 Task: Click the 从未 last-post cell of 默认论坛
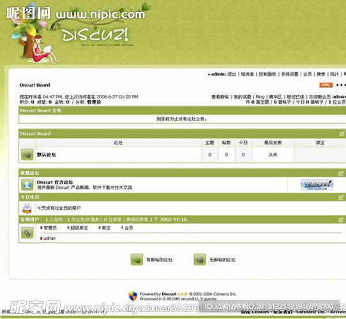pos(273,155)
